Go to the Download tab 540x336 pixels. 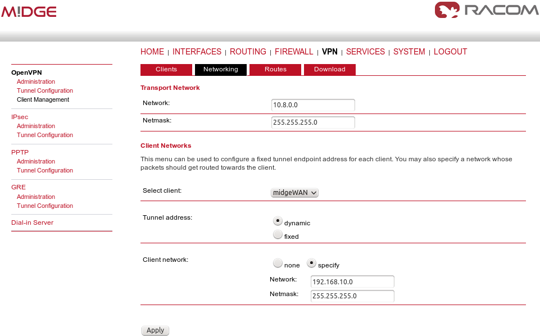pos(329,70)
